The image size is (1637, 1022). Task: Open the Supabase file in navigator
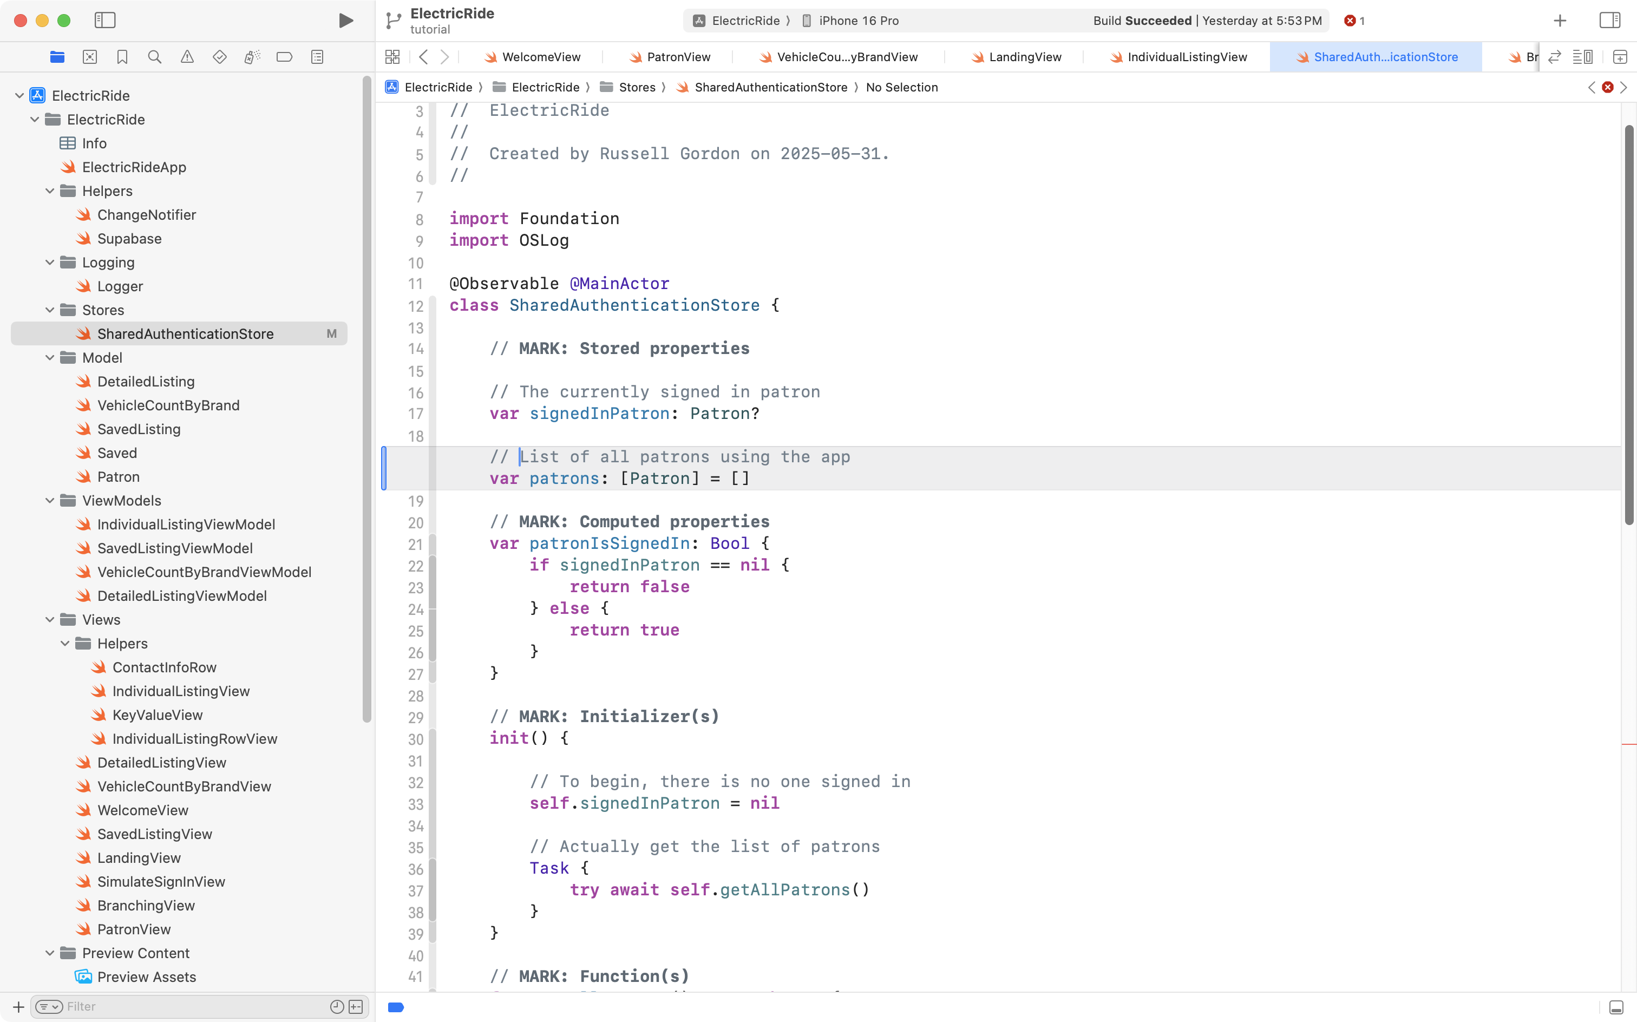click(129, 239)
